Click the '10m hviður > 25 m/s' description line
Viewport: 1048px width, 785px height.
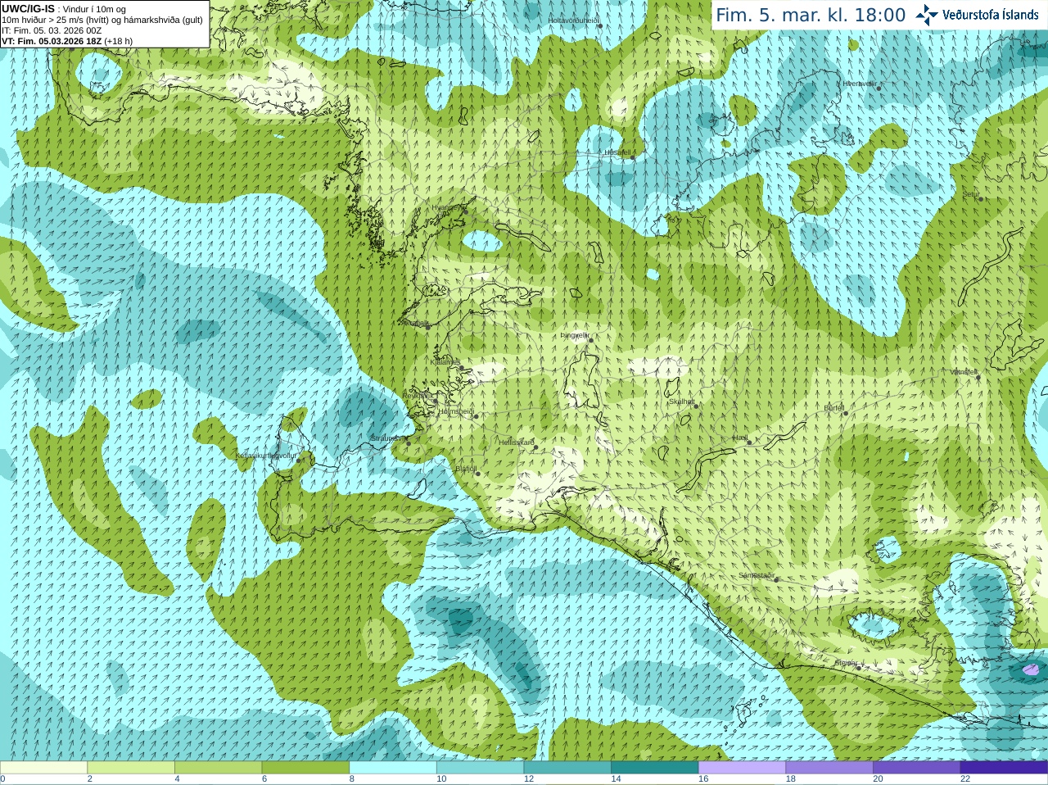point(102,20)
